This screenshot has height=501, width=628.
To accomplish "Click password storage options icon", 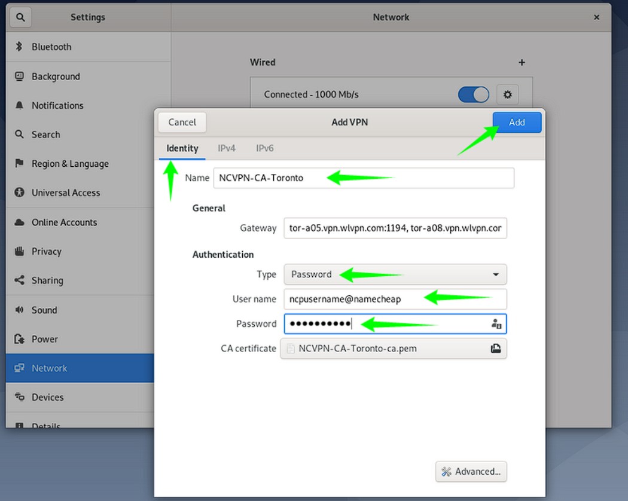I will [496, 323].
